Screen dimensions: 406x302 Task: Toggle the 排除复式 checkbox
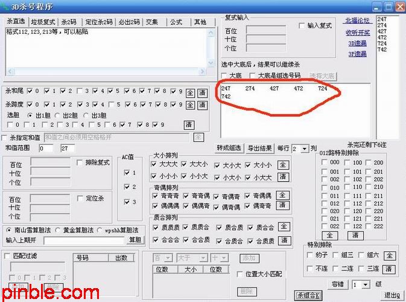pyautogui.click(x=80, y=162)
